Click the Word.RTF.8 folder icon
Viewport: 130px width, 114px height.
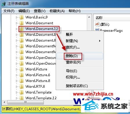coord(21,87)
